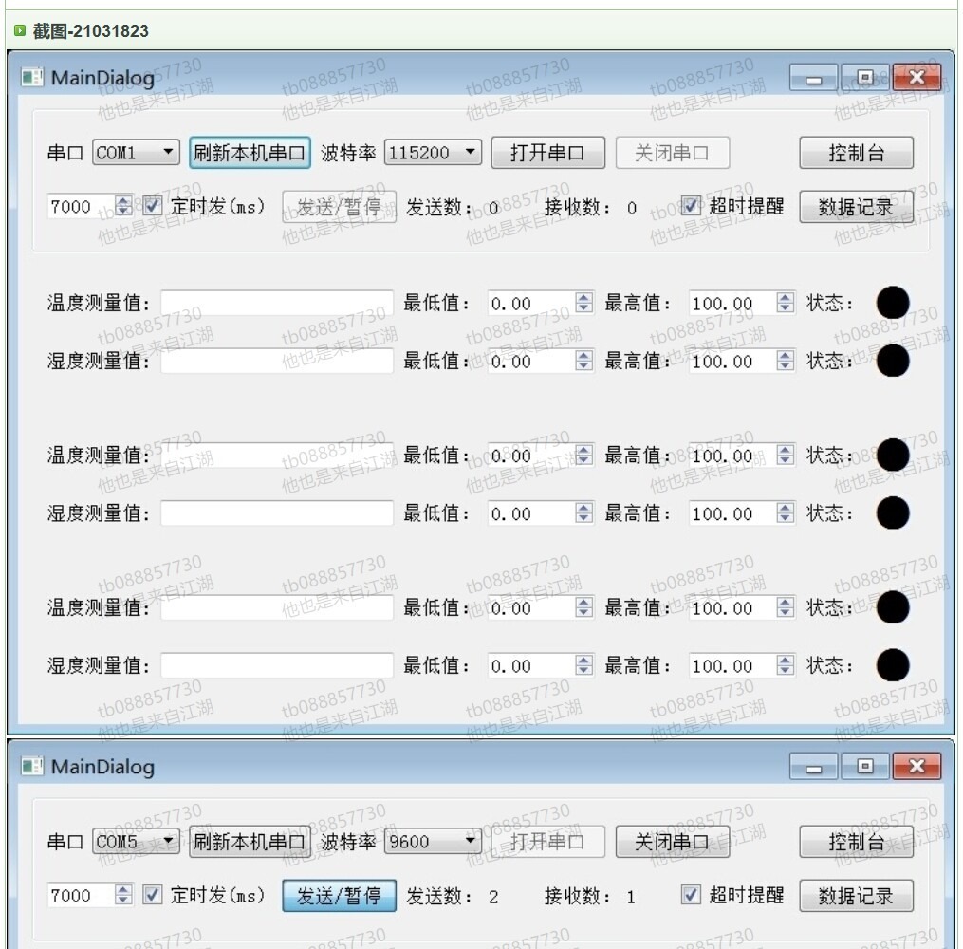This screenshot has height=949, width=963.
Task: Open the 9600 baud rate dropdown
Action: coord(433,841)
